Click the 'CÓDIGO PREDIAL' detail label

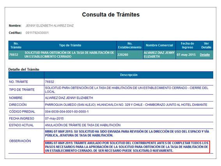point(22,112)
